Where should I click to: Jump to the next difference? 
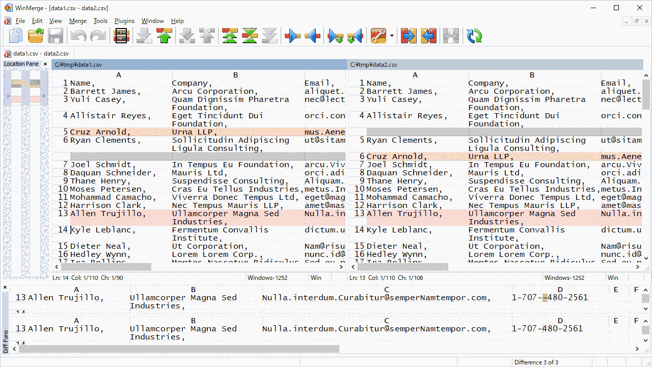144,36
